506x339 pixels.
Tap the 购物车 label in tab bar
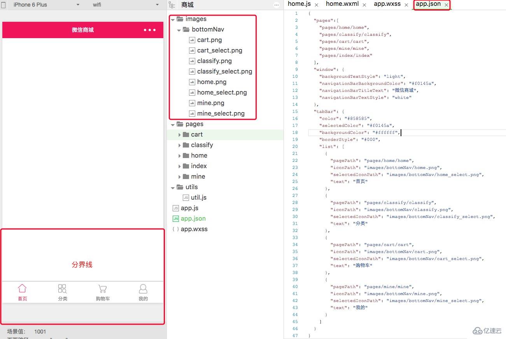[103, 299]
